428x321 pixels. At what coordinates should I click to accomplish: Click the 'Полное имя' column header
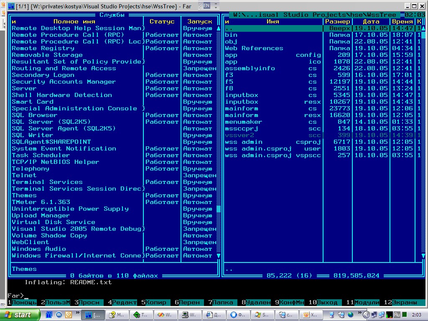point(74,21)
